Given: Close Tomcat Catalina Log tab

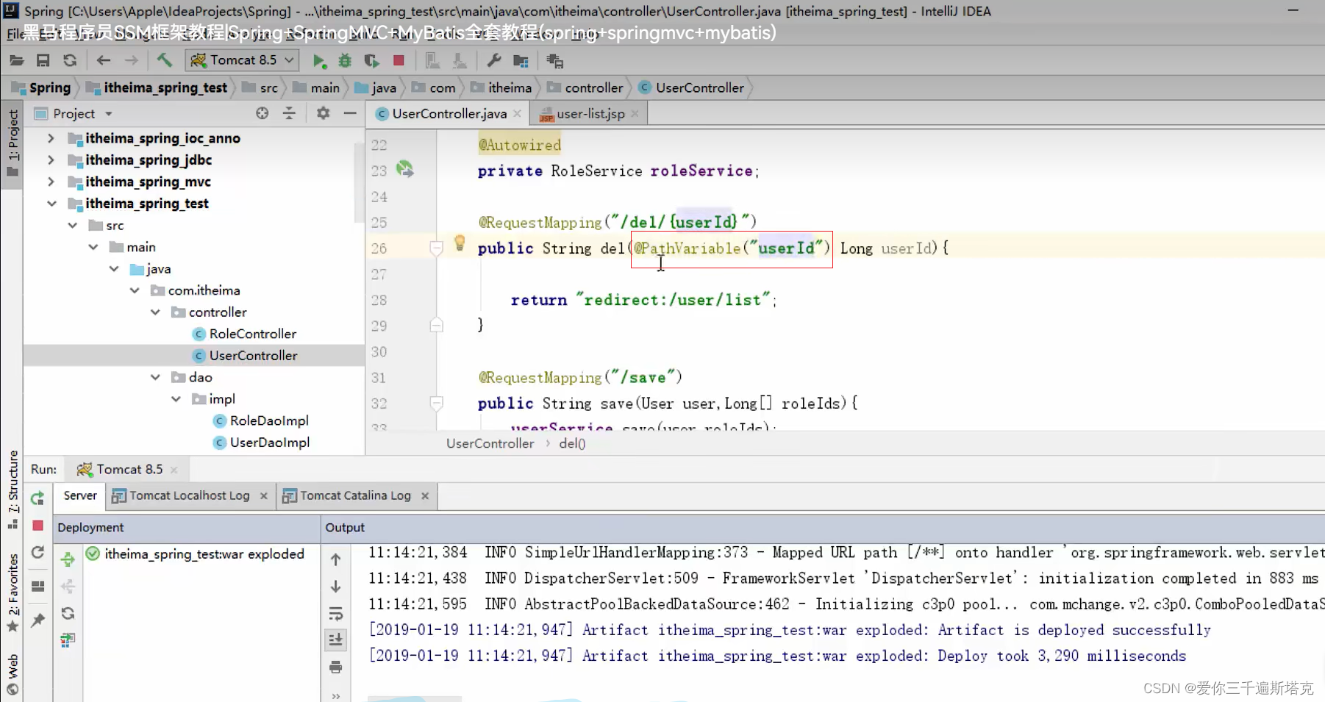Looking at the screenshot, I should (425, 496).
